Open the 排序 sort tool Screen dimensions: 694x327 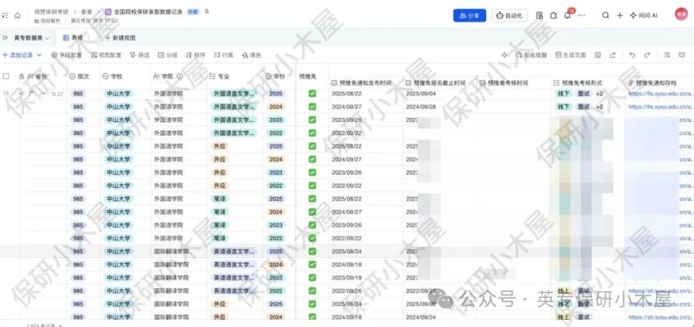click(x=195, y=55)
